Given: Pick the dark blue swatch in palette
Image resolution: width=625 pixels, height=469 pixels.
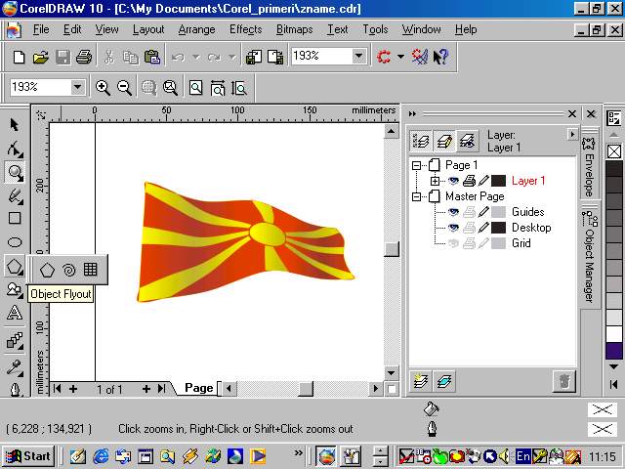Looking at the screenshot, I should pyautogui.click(x=614, y=351).
